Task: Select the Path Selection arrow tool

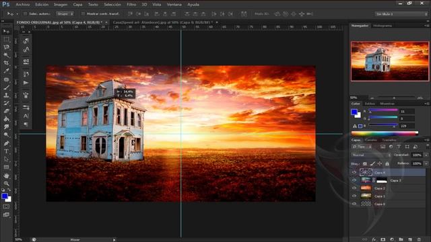Action: click(x=6, y=159)
